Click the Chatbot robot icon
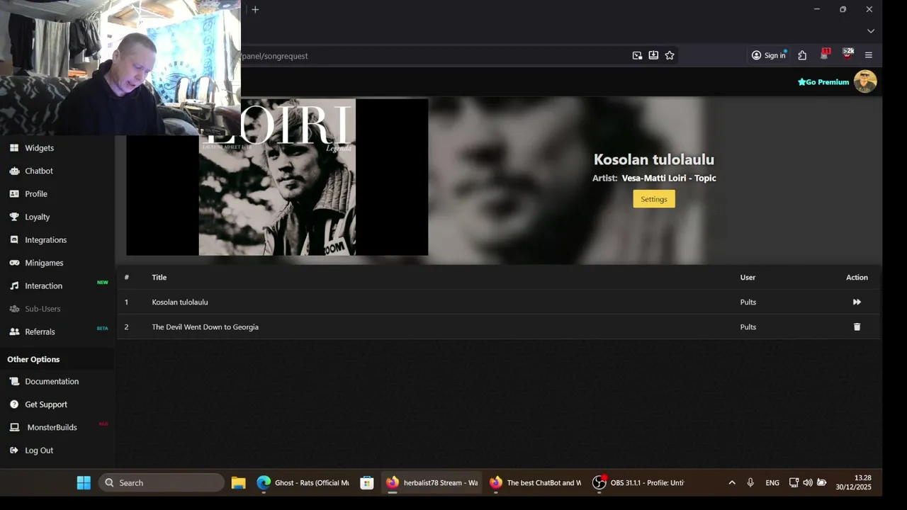This screenshot has height=510, width=907. (x=14, y=171)
